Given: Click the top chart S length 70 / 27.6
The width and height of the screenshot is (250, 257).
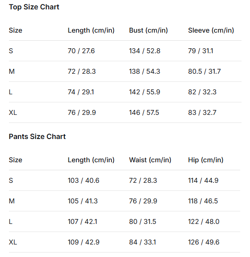Looking at the screenshot, I should pos(81,51).
